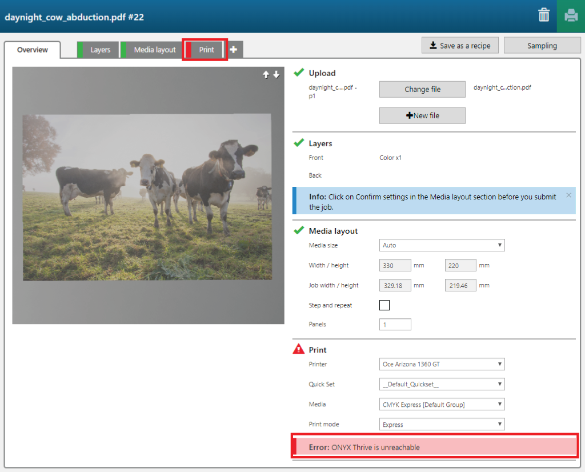Click the Quick Set label
This screenshot has height=472, width=585.
click(322, 384)
